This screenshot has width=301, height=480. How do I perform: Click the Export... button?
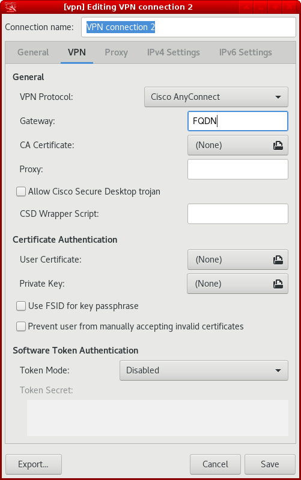coord(34,464)
